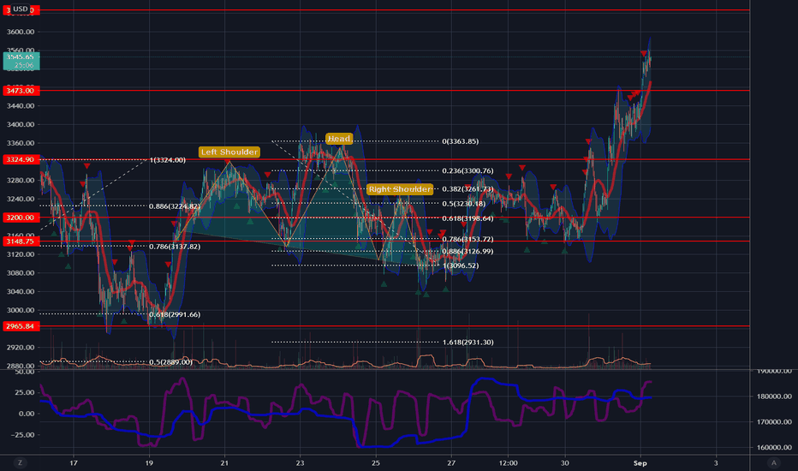798x471 pixels.
Task: Select the 0.886(3126.99) Fibonacci level text
Action: coord(467,252)
